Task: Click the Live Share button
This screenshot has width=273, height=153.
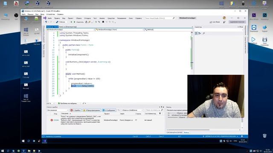Action: pyautogui.click(x=215, y=22)
